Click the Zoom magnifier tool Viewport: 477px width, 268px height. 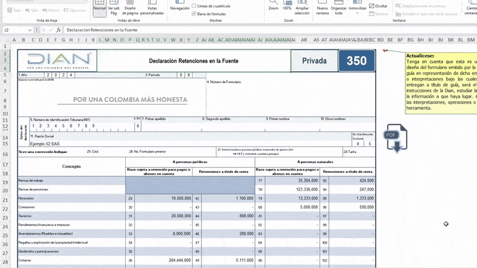click(x=273, y=7)
